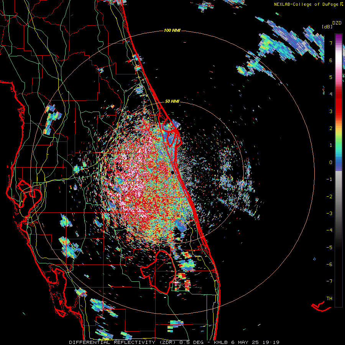Click the 1 value on the color scale
The image size is (345, 345).
(331, 145)
